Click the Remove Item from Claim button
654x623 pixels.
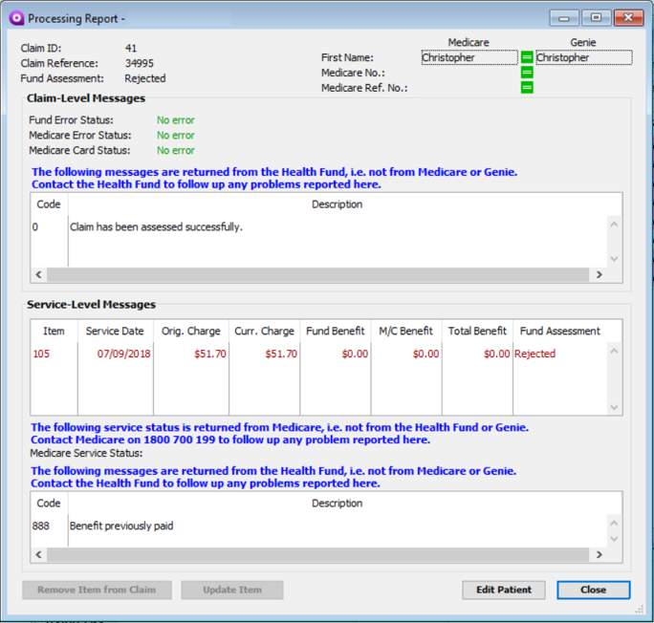coord(97,590)
